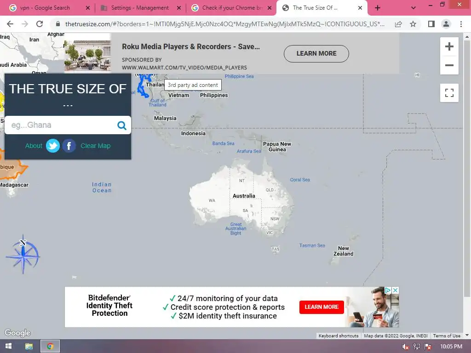
Task: Zoom out the map with minus button
Action: click(x=449, y=65)
